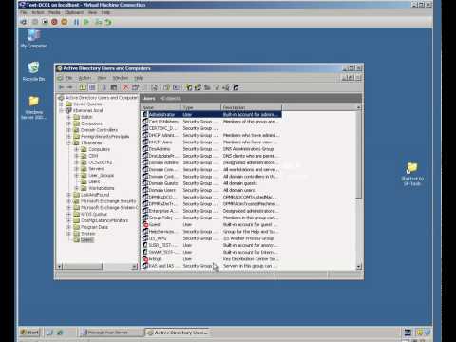Click the green Reset VM toolbar icon
The height and width of the screenshot is (342, 456).
tap(86, 22)
